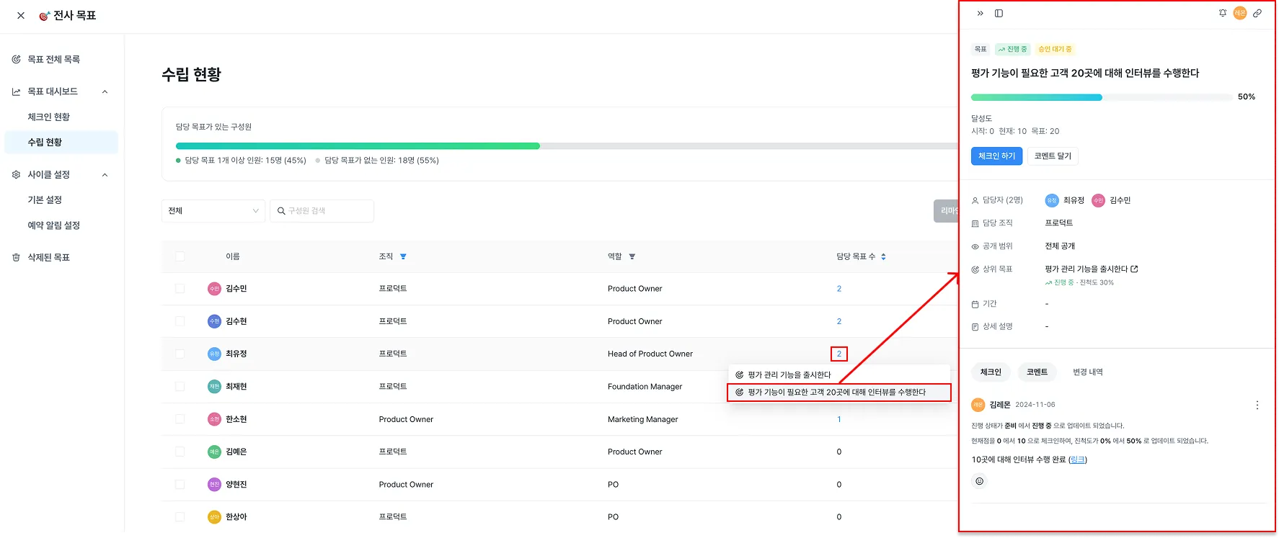Open 예약 알림 설정 in the sidebar

[54, 225]
